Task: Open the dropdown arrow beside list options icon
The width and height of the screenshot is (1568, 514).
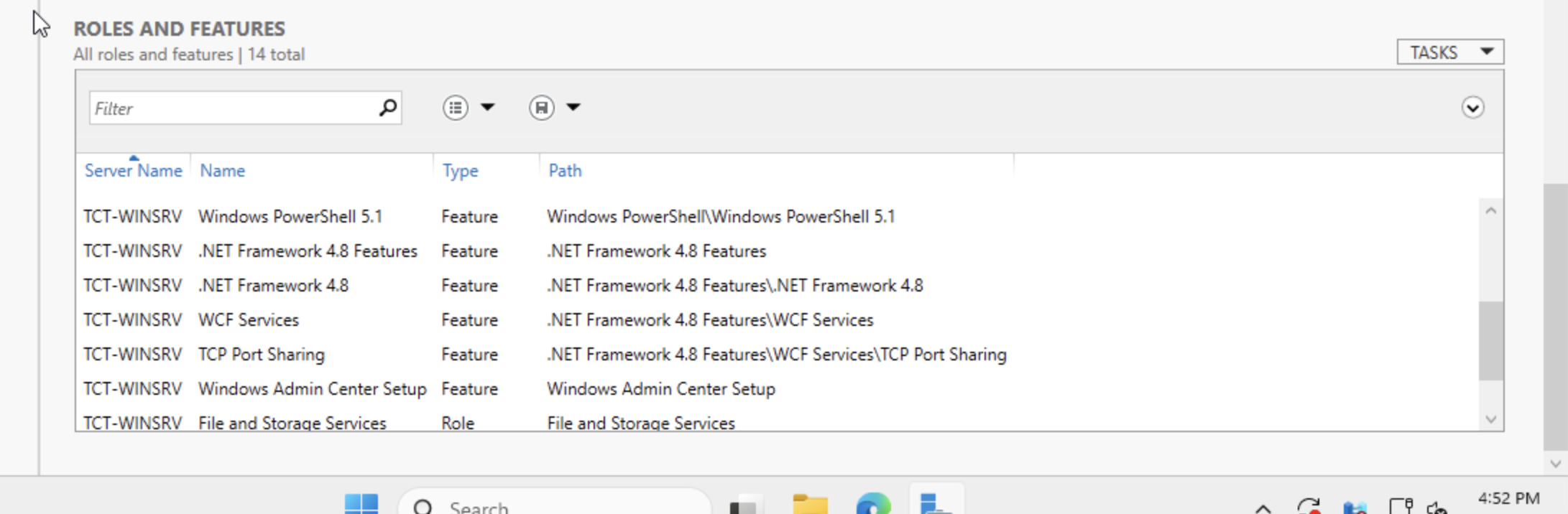Action: click(488, 108)
